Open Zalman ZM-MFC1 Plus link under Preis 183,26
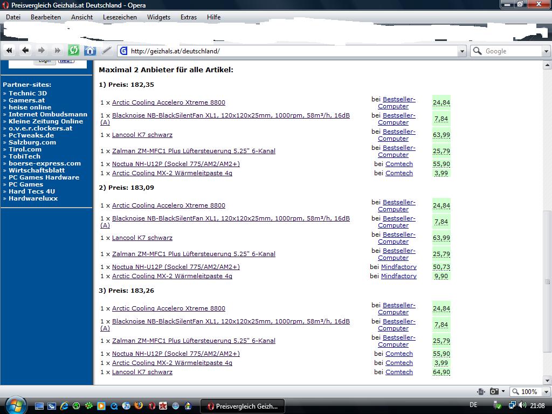The height and width of the screenshot is (414, 552). (x=194, y=341)
